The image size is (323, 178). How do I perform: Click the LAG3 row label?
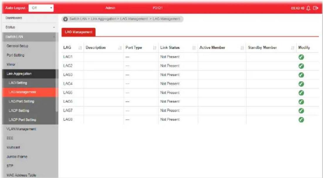pyautogui.click(x=68, y=75)
